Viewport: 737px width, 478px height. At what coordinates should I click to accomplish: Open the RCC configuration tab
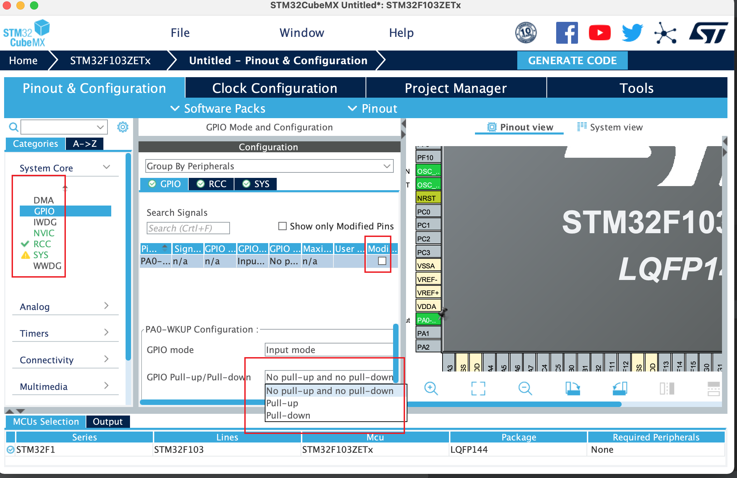(212, 184)
